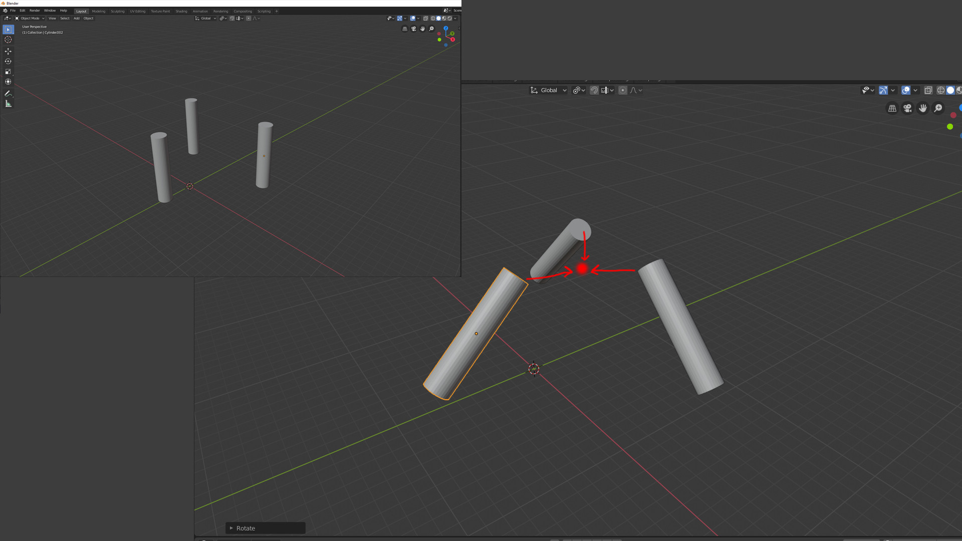Toggle snapping magnet in large viewport header
The image size is (962, 541).
pos(594,90)
